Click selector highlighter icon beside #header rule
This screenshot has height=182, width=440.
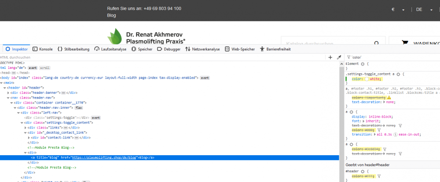[363, 171]
